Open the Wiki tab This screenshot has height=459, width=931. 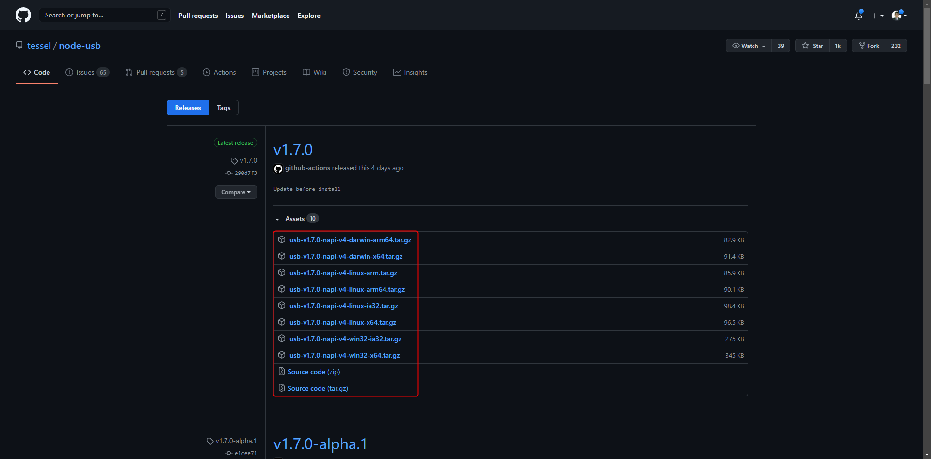(x=314, y=72)
